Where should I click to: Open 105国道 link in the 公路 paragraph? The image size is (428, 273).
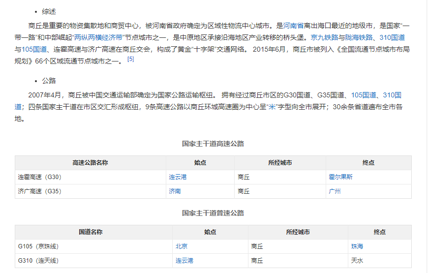(364, 95)
